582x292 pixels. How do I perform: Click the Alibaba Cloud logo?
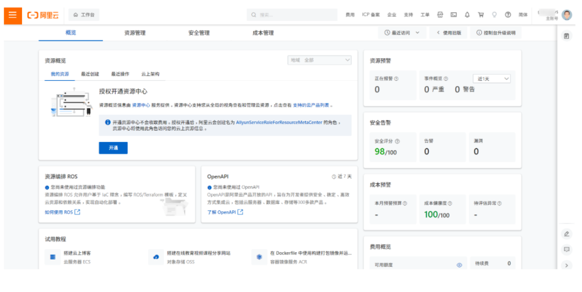pyautogui.click(x=43, y=15)
